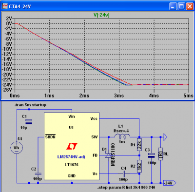Viewport: 195px width, 192px height.
Task: Click the 2V vertical axis label
Action: [9, 19]
